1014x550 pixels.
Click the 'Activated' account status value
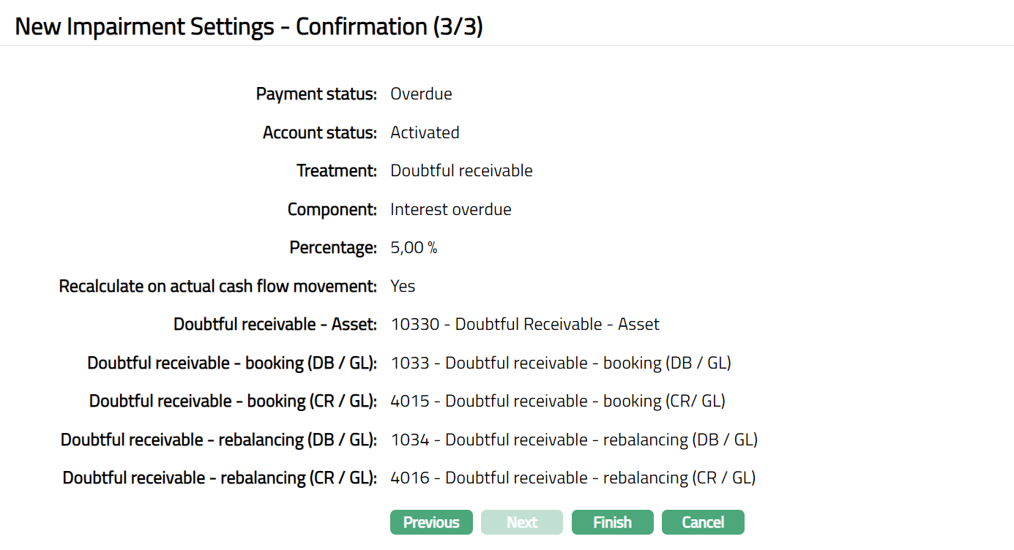pyautogui.click(x=425, y=133)
